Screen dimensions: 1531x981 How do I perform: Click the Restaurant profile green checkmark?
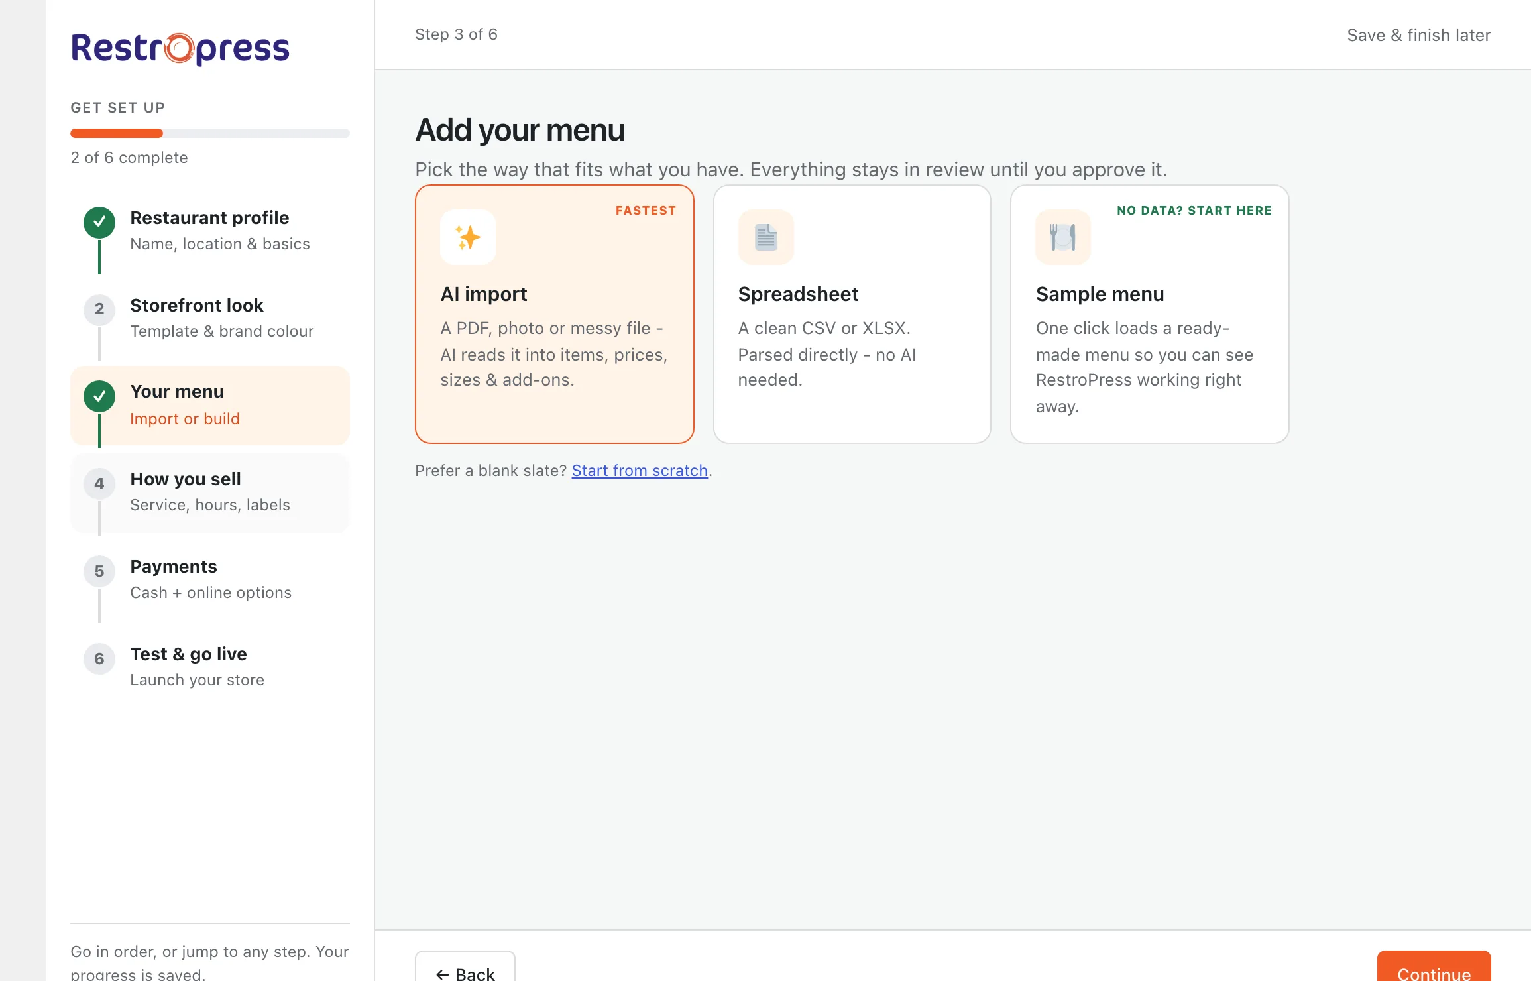[99, 223]
